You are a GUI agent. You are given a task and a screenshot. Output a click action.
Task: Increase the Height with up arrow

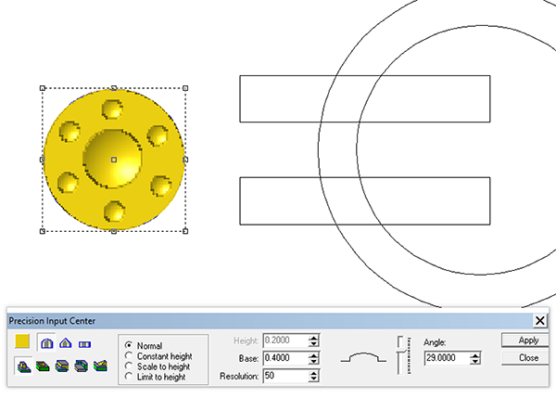(313, 338)
